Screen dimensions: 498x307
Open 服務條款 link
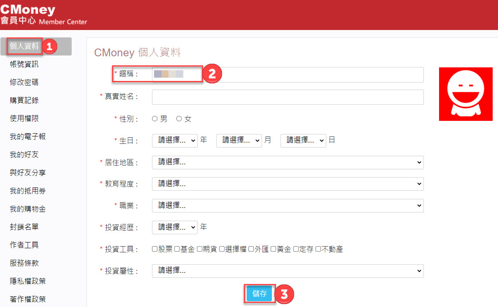[24, 263]
